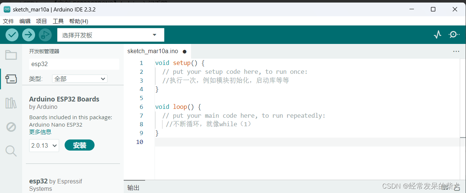Click line number 10 in the gutter
This screenshot has height=193, width=466.
point(140,142)
